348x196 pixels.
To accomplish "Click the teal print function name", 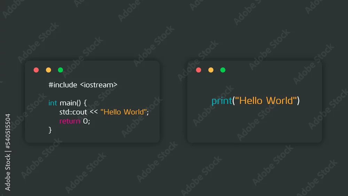I will coord(222,101).
